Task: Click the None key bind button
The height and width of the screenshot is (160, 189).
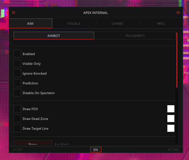Action: (x=33, y=143)
